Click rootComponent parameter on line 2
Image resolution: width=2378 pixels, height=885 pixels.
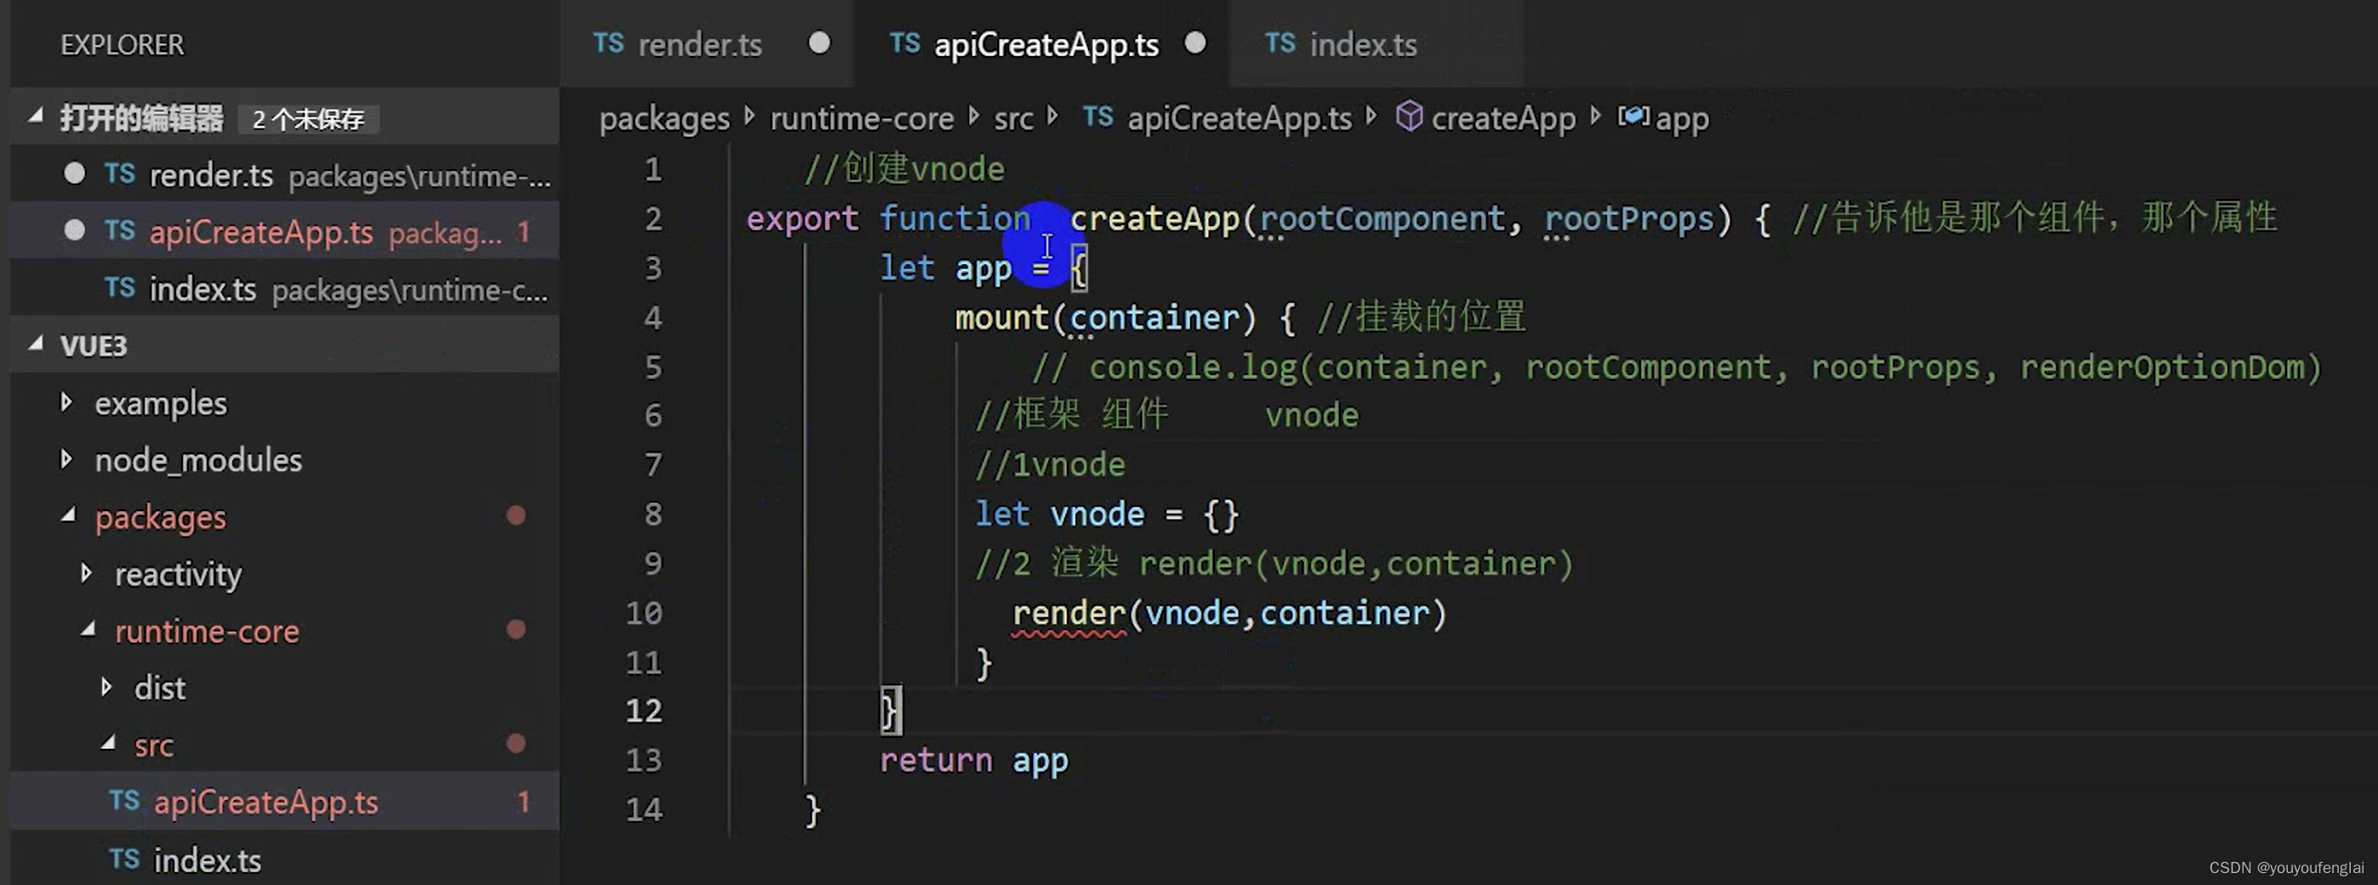[x=1382, y=218]
